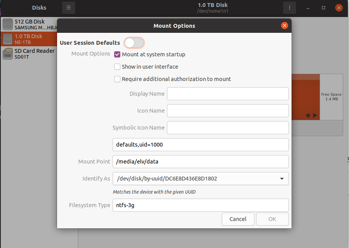The image size is (349, 248).
Task: Click the star icon on partition
Action: click(308, 115)
